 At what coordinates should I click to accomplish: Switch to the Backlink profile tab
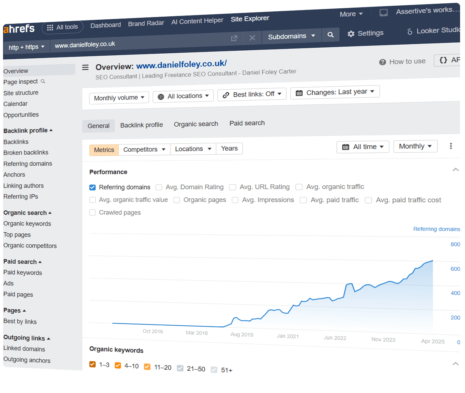click(x=141, y=125)
